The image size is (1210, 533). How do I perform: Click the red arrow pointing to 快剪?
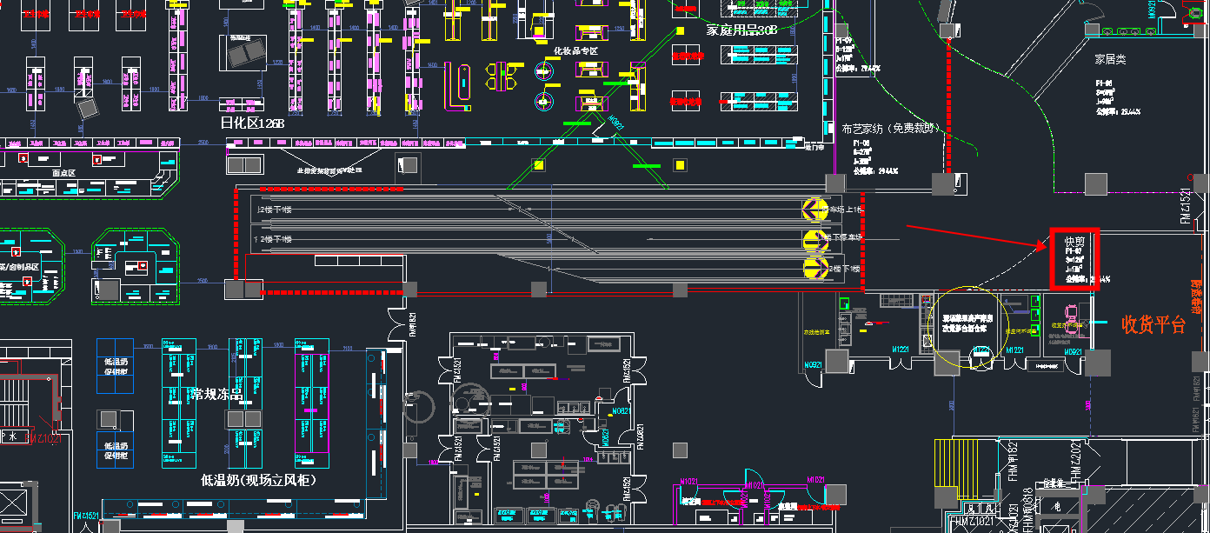point(975,237)
